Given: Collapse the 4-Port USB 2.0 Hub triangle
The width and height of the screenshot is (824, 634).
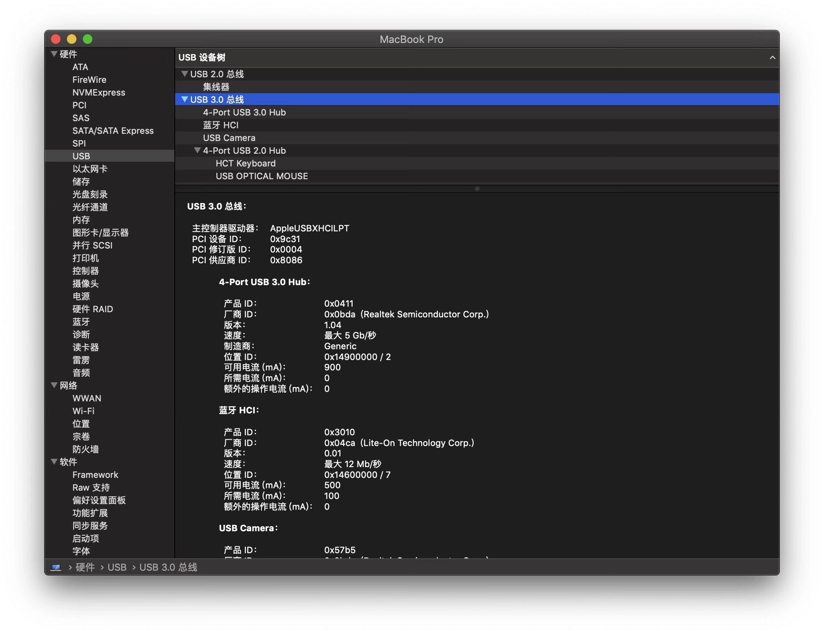Looking at the screenshot, I should [197, 150].
